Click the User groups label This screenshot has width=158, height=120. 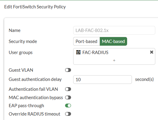(x=21, y=53)
